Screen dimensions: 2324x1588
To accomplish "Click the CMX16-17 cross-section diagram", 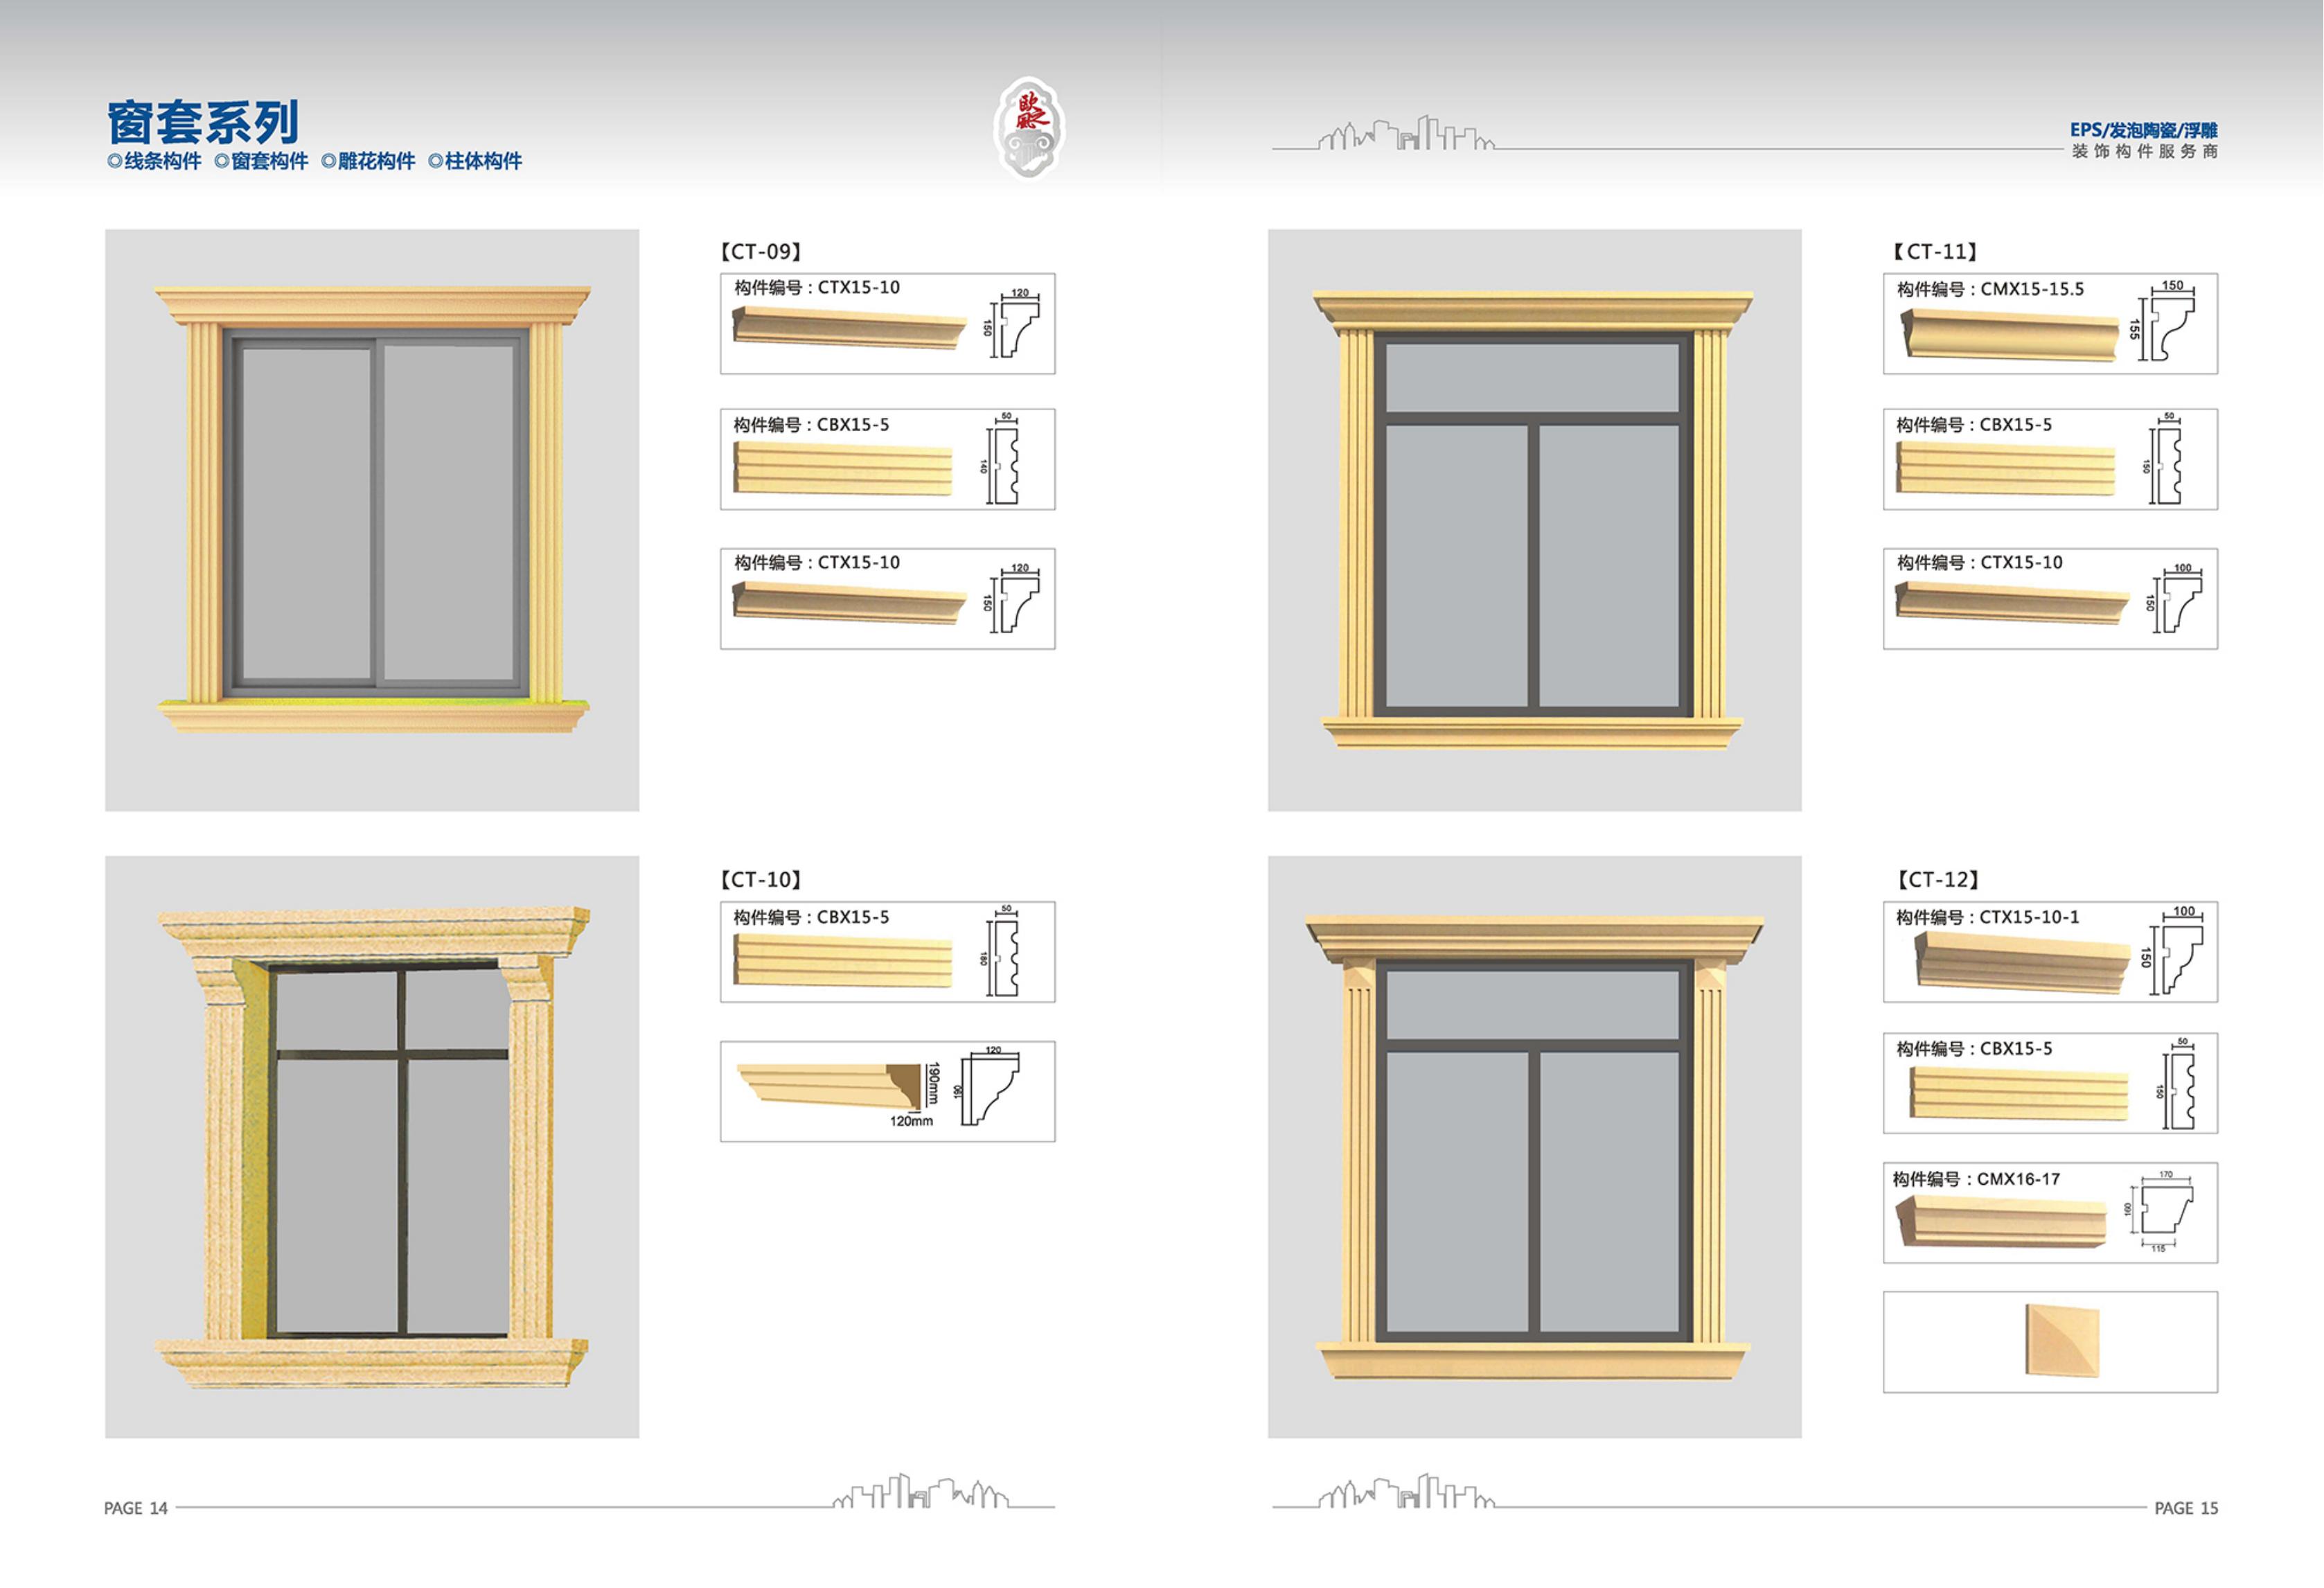I will (2160, 1212).
